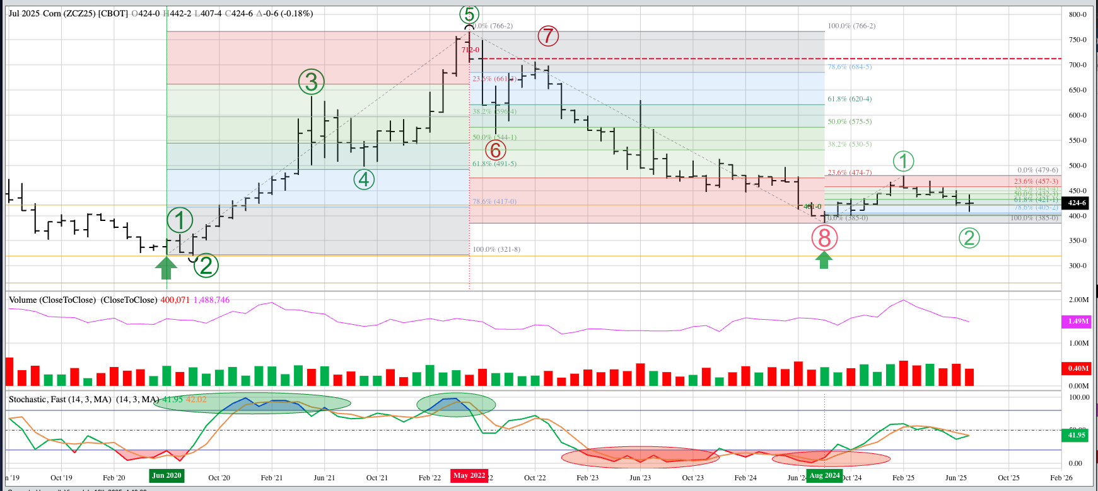This screenshot has width=1098, height=491.
Task: Click the "23.6% (457-3)" Fibonacci label
Action: coord(1036,181)
